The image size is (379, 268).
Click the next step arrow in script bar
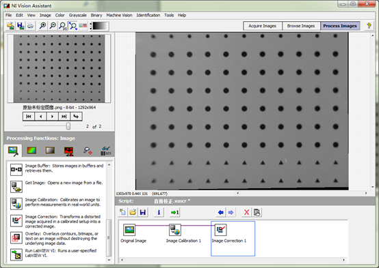(231, 212)
